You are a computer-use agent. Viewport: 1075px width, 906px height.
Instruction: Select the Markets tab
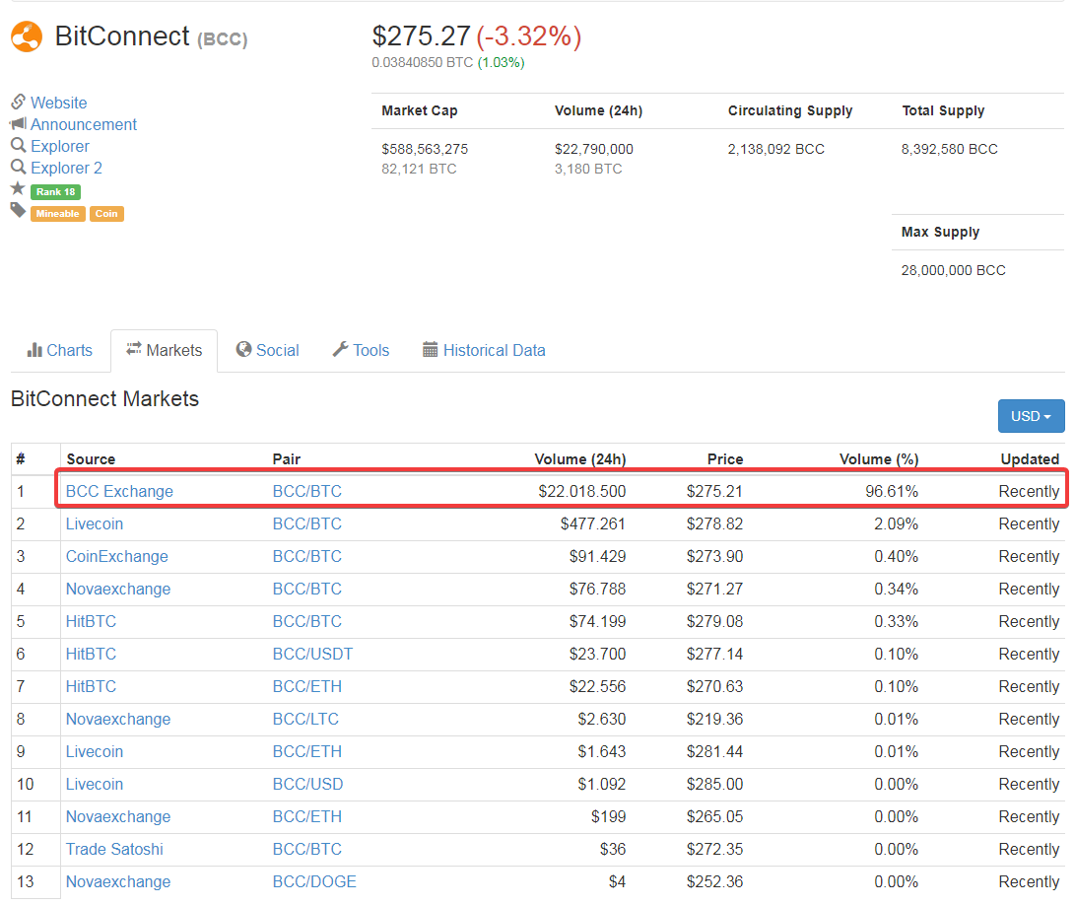(165, 350)
